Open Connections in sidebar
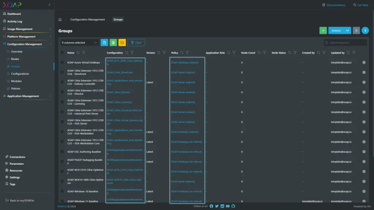This screenshot has width=374, height=210. 17,157
